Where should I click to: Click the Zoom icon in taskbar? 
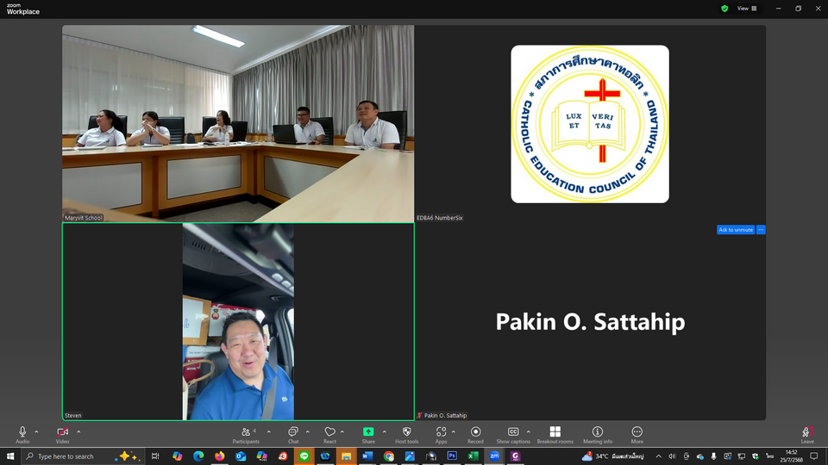click(494, 456)
